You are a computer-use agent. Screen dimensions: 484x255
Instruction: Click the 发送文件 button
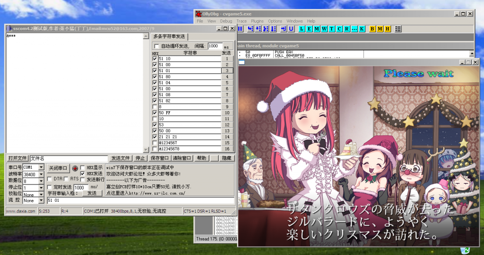point(121,158)
